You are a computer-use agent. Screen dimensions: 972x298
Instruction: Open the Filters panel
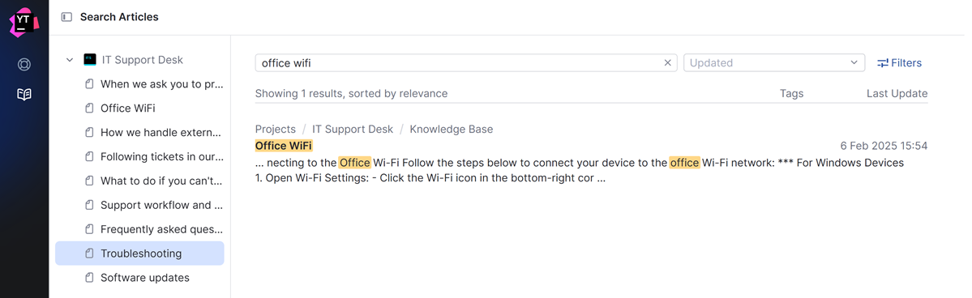(899, 62)
